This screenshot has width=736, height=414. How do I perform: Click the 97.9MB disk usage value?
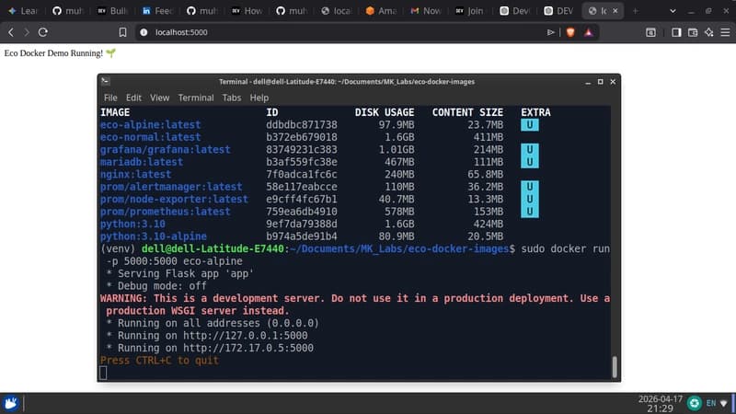click(397, 125)
